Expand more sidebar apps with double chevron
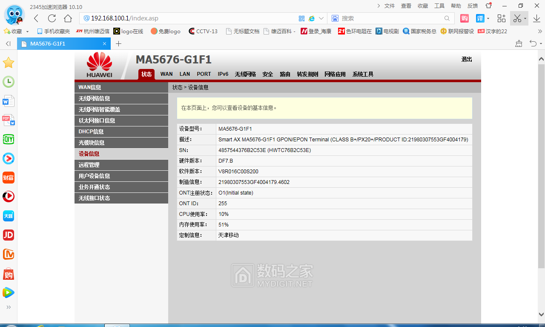Image resolution: width=545 pixels, height=327 pixels. 9,307
